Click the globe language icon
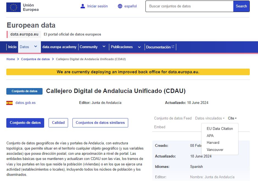The width and height of the screenshot is (258, 181). tap(120, 6)
